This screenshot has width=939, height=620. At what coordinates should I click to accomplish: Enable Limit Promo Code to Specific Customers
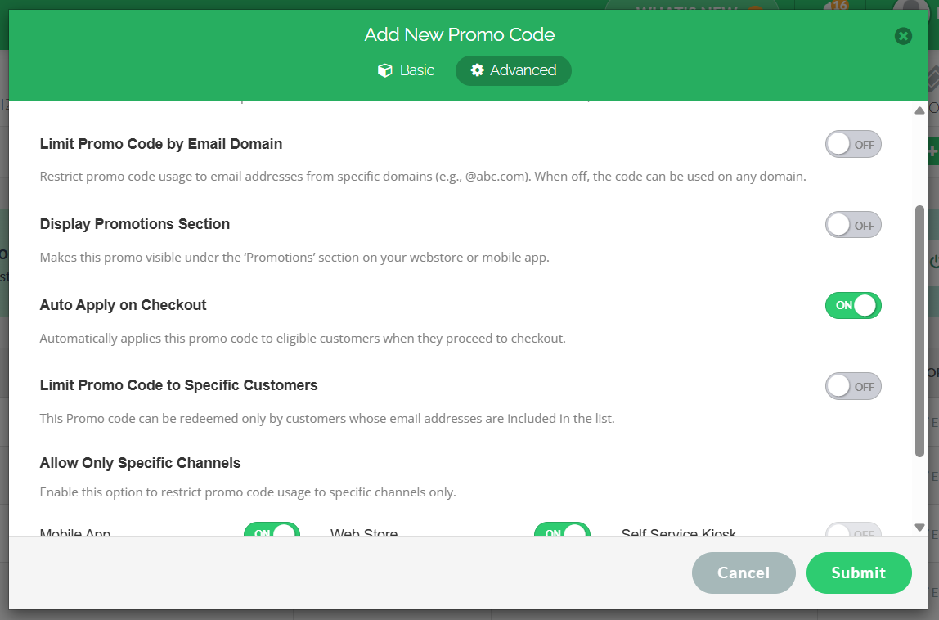853,386
